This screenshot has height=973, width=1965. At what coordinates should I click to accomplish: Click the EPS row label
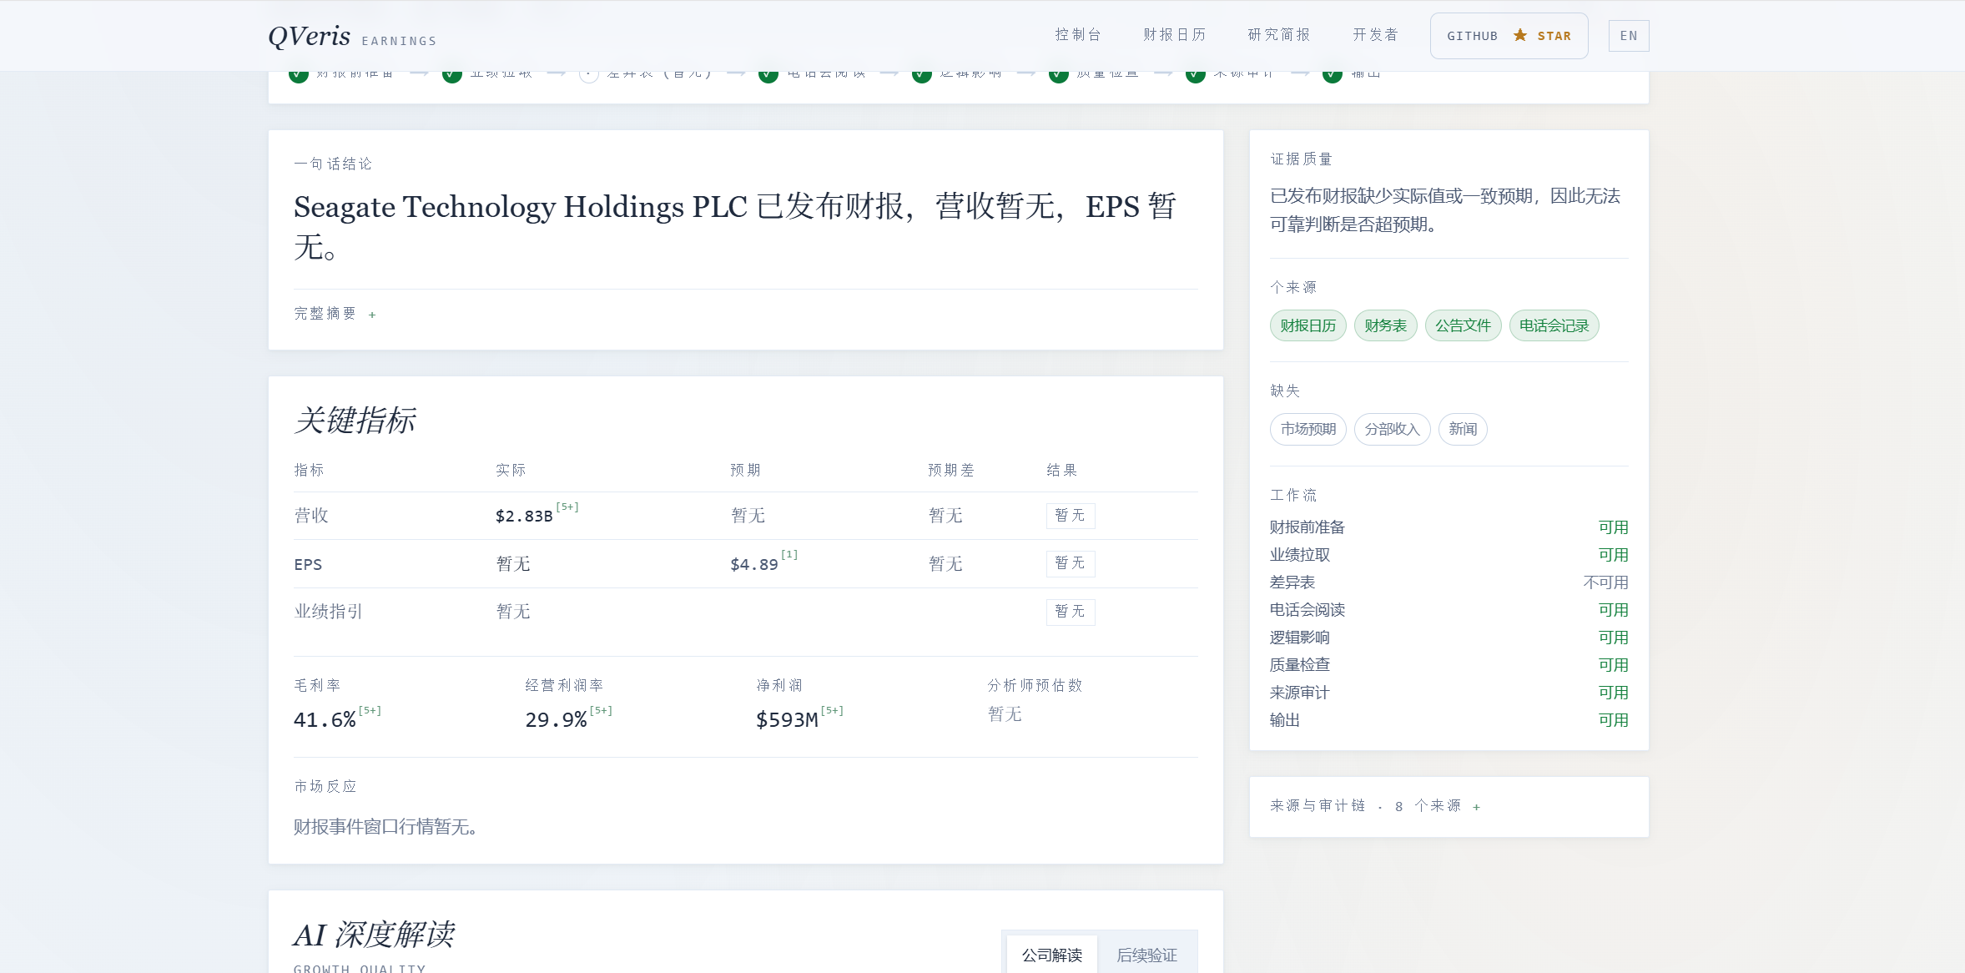click(308, 565)
